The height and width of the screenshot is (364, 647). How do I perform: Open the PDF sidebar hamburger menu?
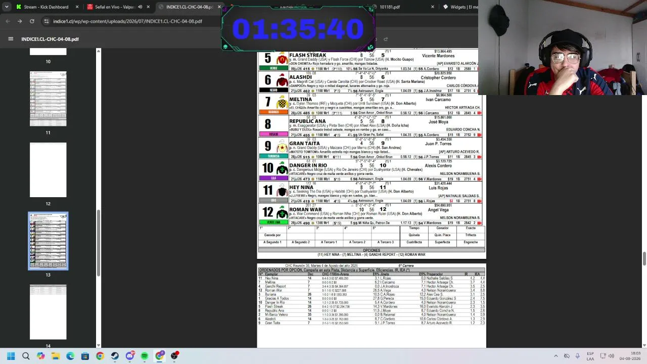(11, 39)
